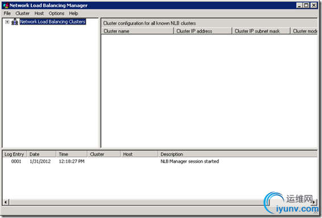The width and height of the screenshot is (322, 218).
Task: Open the Host menu
Action: click(x=39, y=14)
